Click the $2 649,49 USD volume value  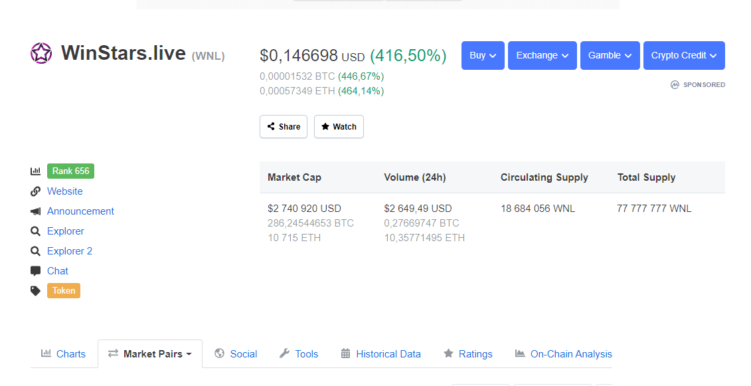point(418,209)
